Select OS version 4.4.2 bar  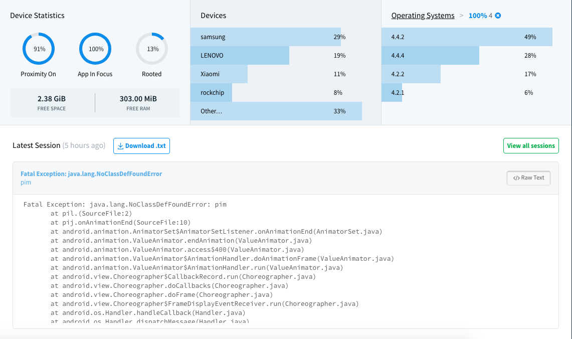tap(466, 37)
